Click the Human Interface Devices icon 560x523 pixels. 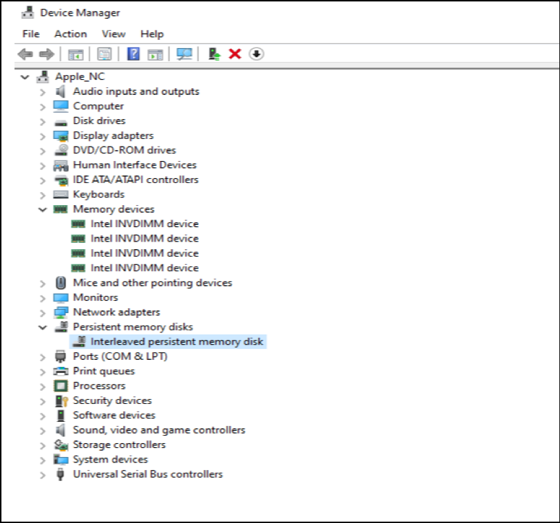[x=61, y=165]
